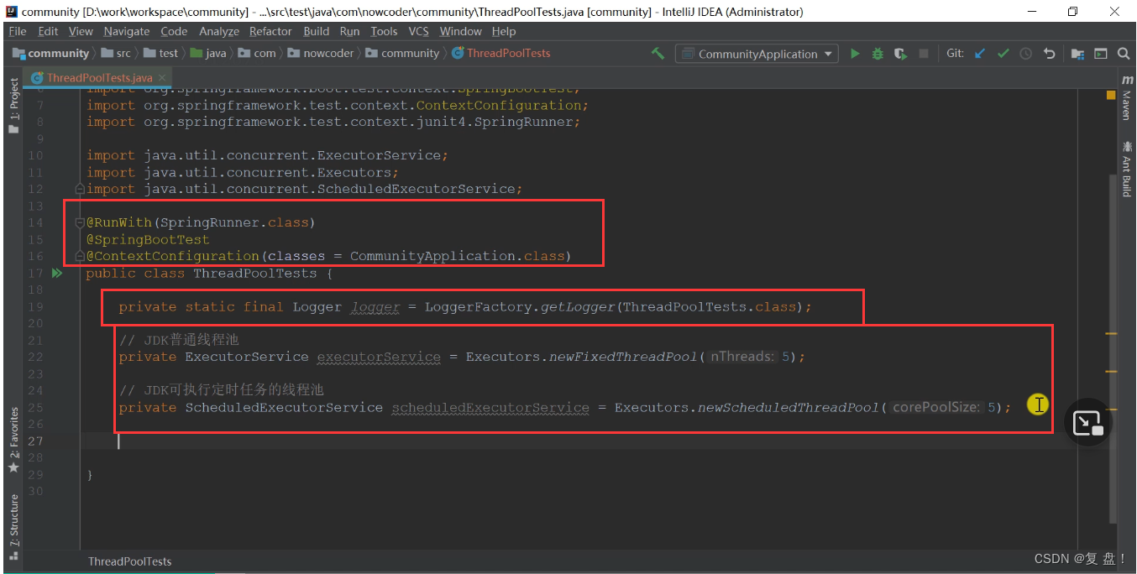Collapse fold marker at @ContextConfiguration line
Screen dimensions: 1137x574
tap(80, 256)
